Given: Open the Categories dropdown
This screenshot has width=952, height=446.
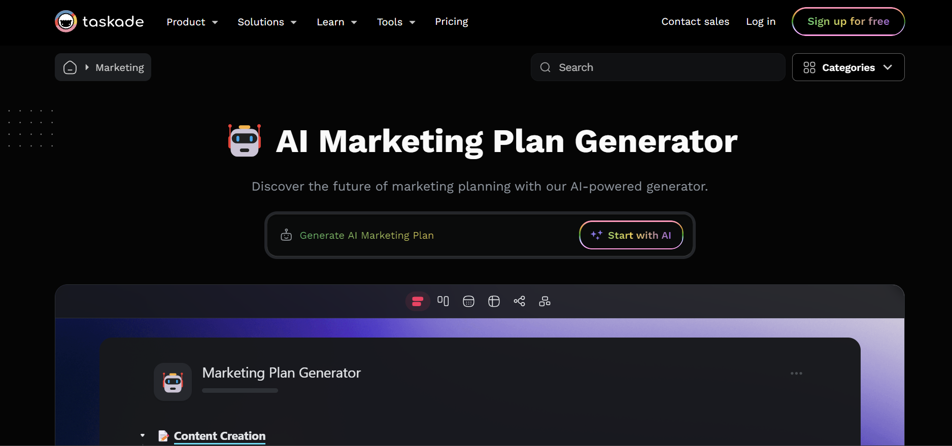Looking at the screenshot, I should 848,67.
